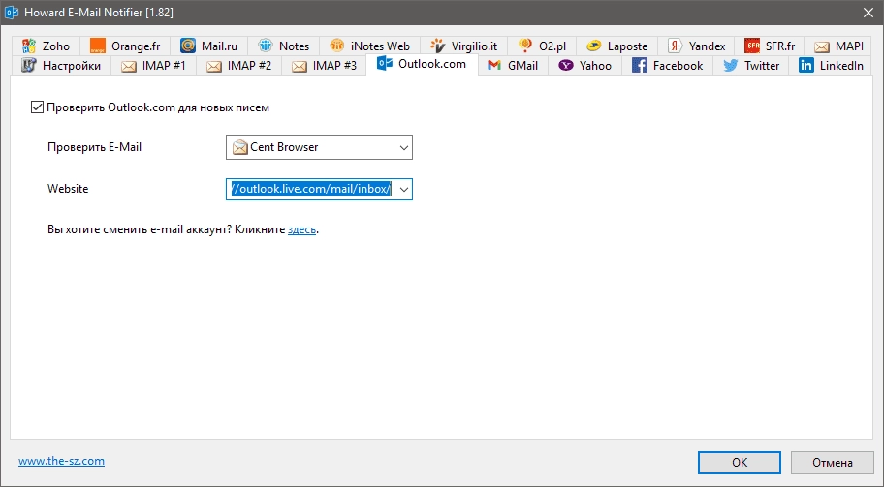Switch to the LinkedIn tab
The width and height of the screenshot is (884, 487).
[831, 65]
